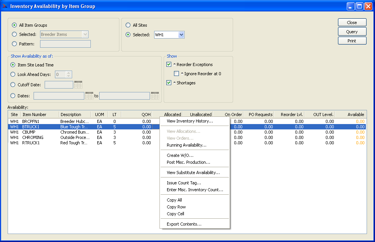Uncheck the Shortages checkbox
This screenshot has width=375, height=242.
pos(169,83)
